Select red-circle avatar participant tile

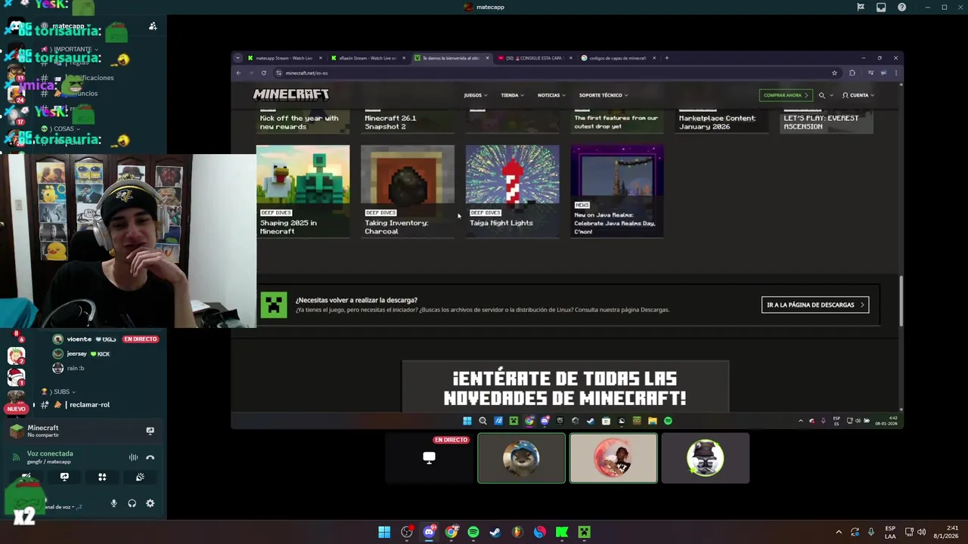pos(613,458)
